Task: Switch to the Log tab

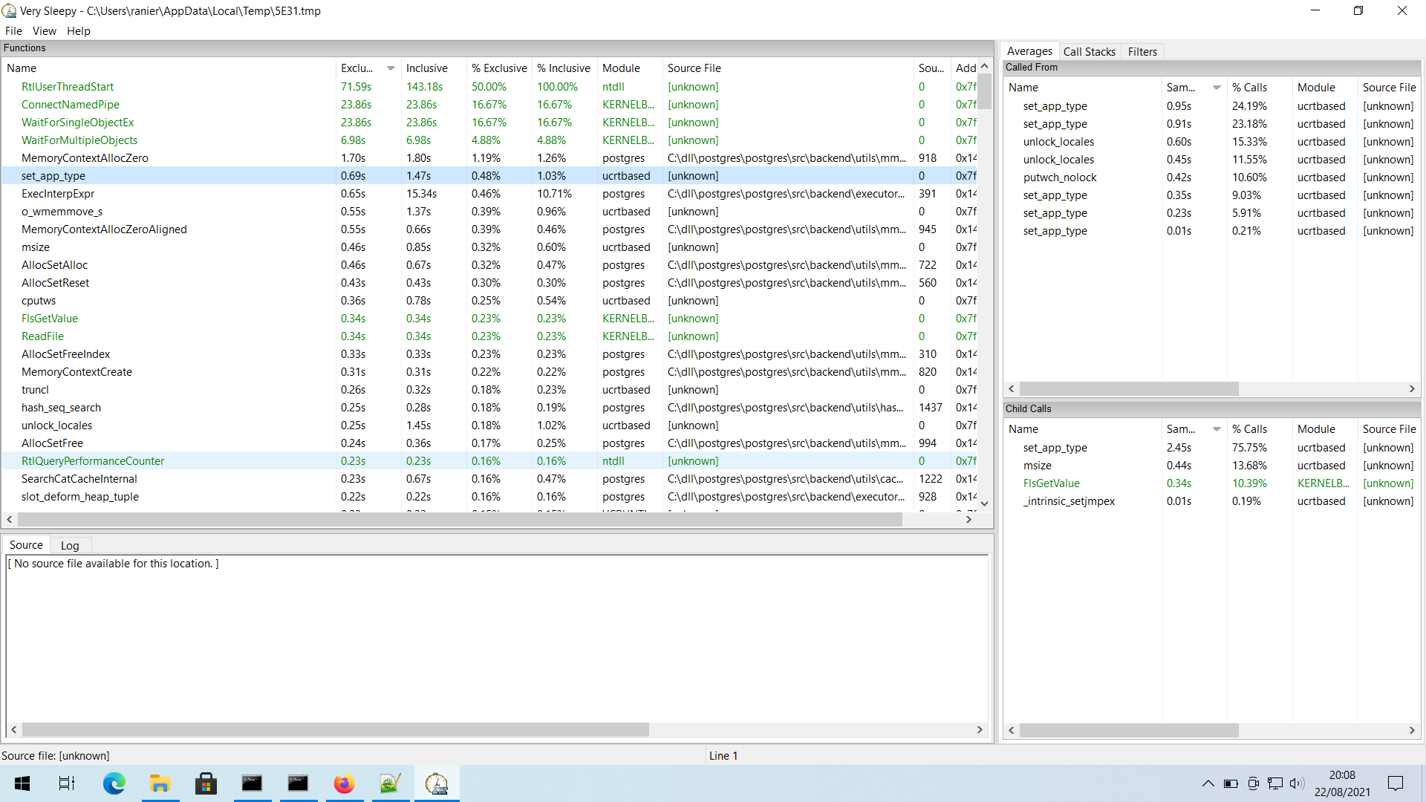Action: click(70, 545)
